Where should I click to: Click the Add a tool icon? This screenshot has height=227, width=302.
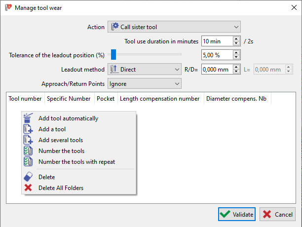point(28,129)
